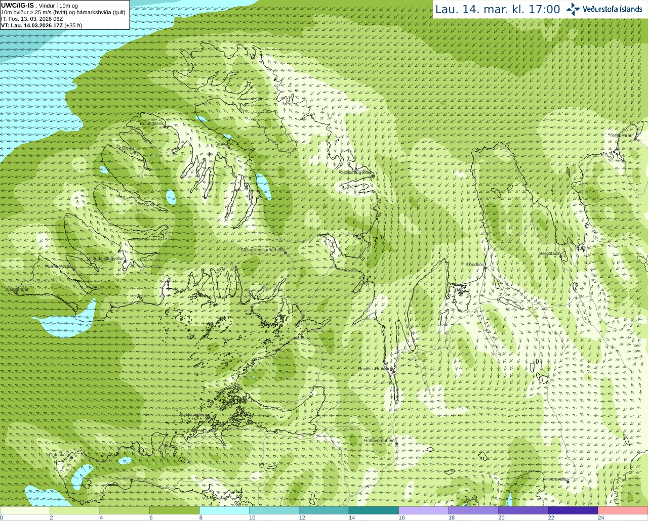
Task: Select the 12–14 m/s teal legend swatch
Action: coord(324,510)
